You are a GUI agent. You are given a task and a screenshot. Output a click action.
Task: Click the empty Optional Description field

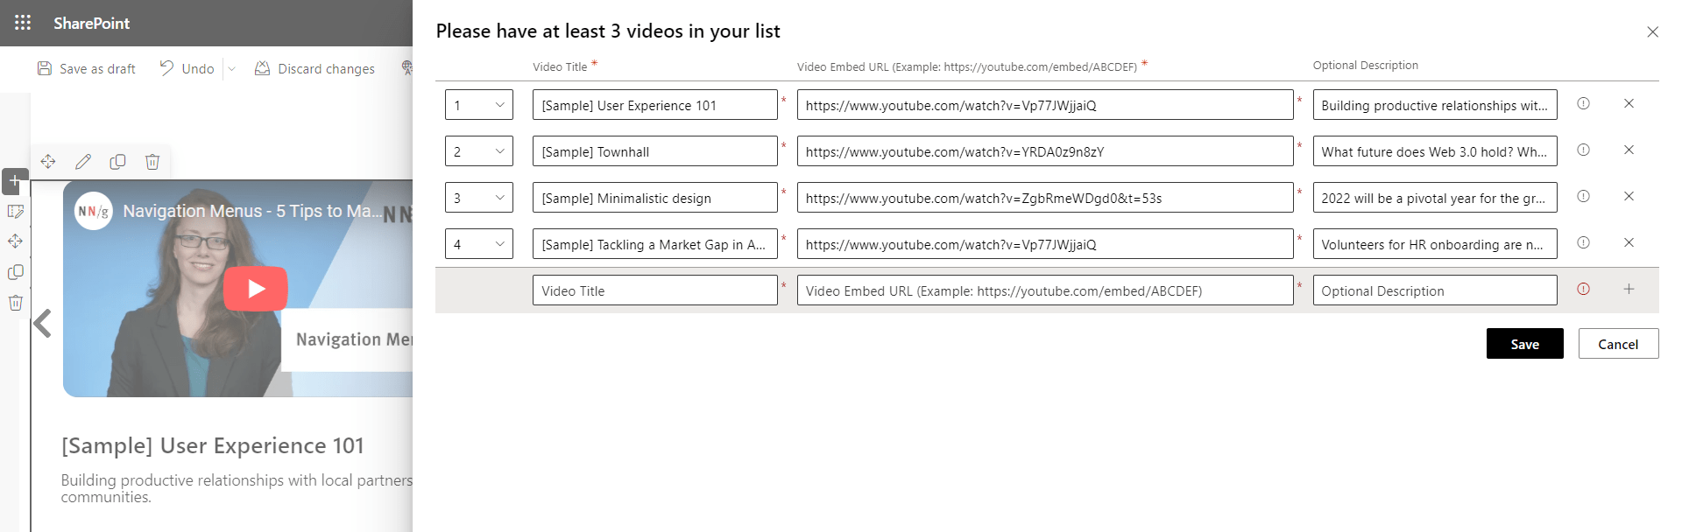click(x=1435, y=290)
